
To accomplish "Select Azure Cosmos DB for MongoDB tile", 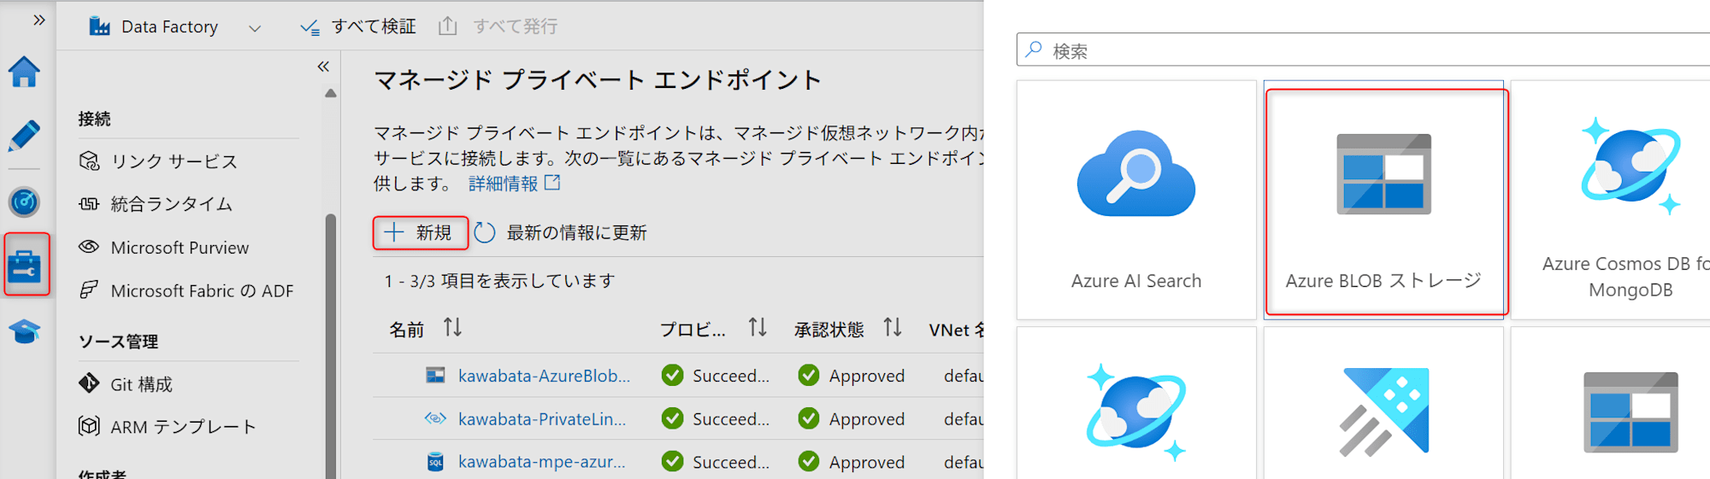I will click(1611, 201).
